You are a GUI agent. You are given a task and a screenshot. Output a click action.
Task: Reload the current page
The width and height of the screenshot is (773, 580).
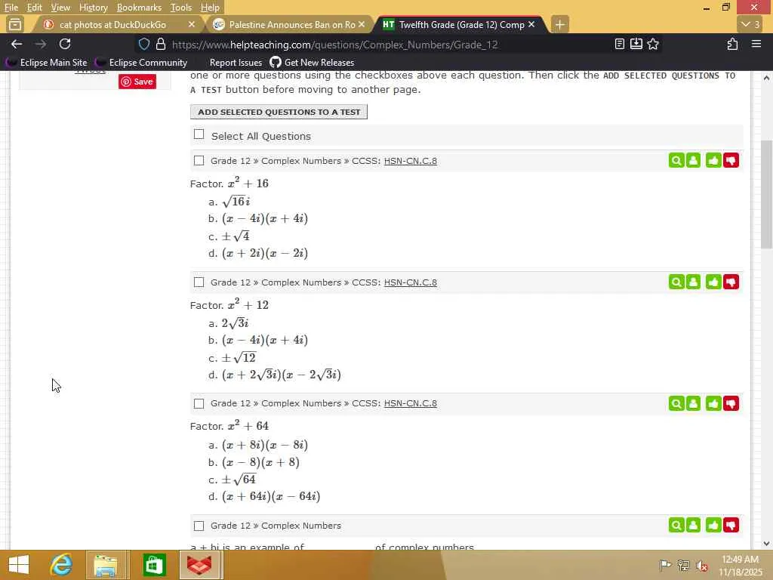pyautogui.click(x=65, y=45)
